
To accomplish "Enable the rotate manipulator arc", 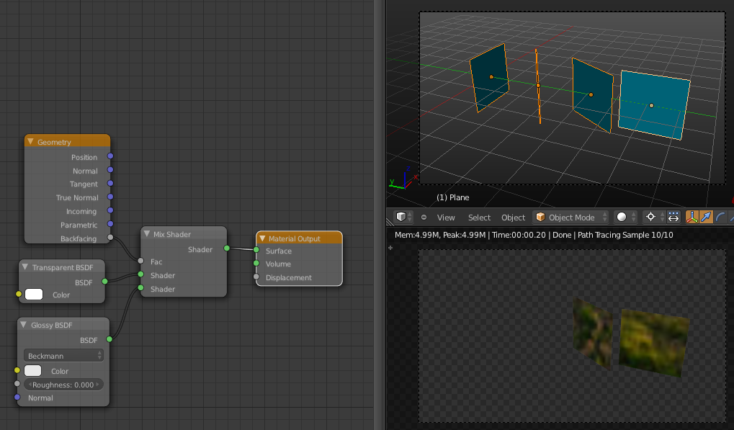I will coord(720,217).
